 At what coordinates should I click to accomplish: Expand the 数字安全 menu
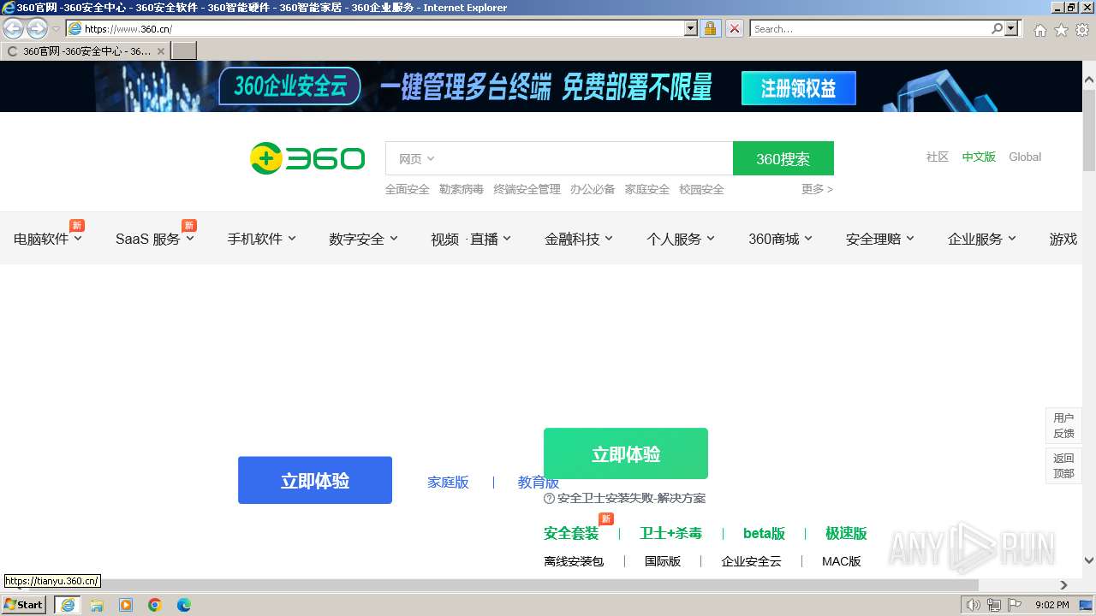(x=363, y=239)
